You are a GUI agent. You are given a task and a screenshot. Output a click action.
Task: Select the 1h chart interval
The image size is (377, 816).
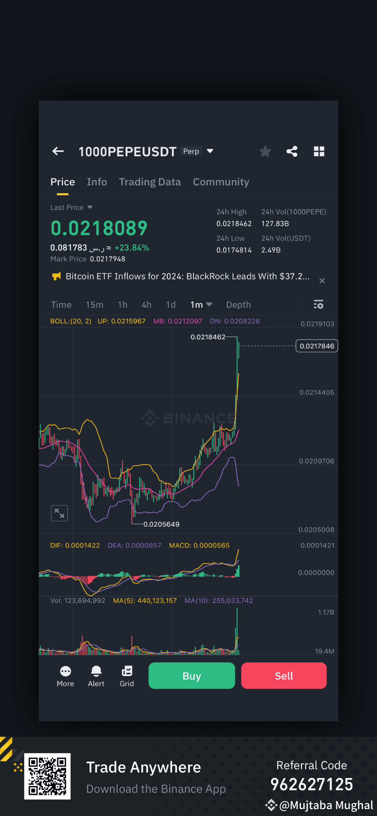pos(122,305)
